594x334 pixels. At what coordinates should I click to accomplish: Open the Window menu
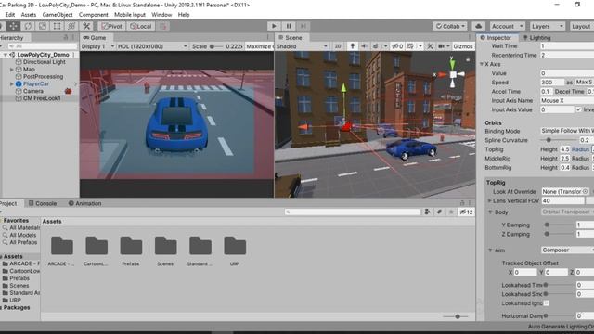161,15
